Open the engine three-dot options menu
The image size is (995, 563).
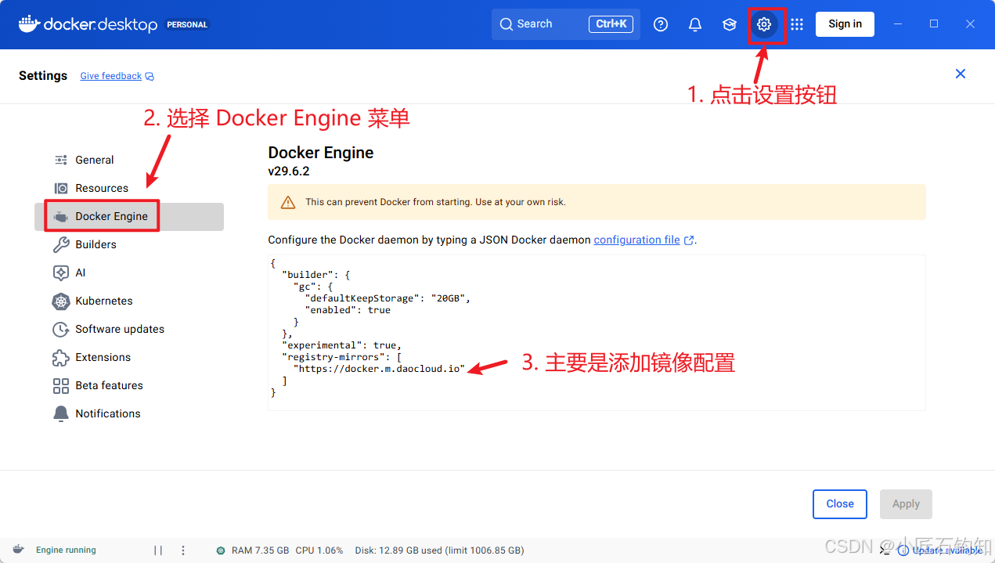[x=183, y=550]
